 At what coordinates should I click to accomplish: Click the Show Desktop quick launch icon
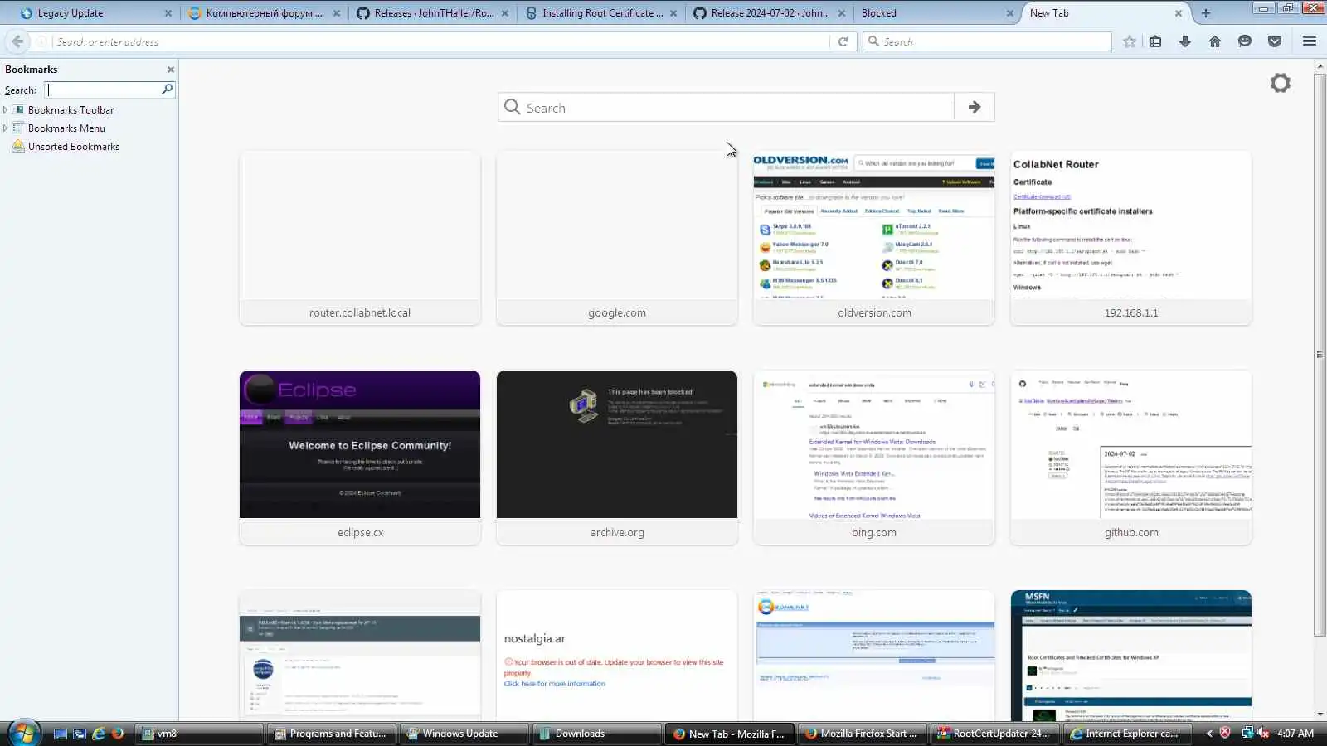[x=61, y=734]
